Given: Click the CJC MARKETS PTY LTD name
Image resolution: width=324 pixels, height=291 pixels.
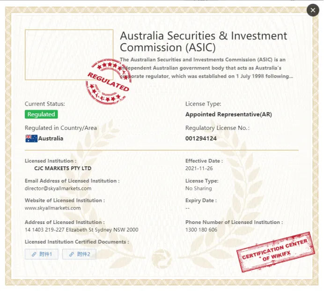Looking at the screenshot, I should pos(63,168).
